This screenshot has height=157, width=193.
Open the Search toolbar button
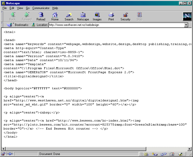pyautogui.click(x=69, y=16)
